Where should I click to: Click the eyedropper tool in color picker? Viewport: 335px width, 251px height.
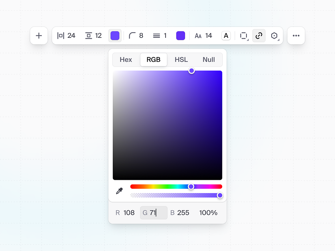pyautogui.click(x=119, y=191)
